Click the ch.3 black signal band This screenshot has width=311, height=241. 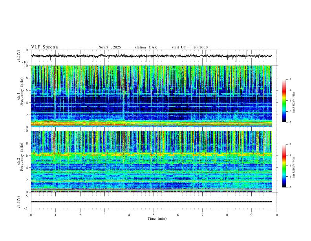(x=152, y=202)
